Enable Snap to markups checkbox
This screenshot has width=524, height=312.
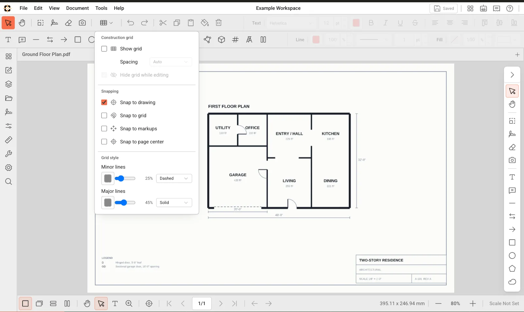pyautogui.click(x=104, y=129)
